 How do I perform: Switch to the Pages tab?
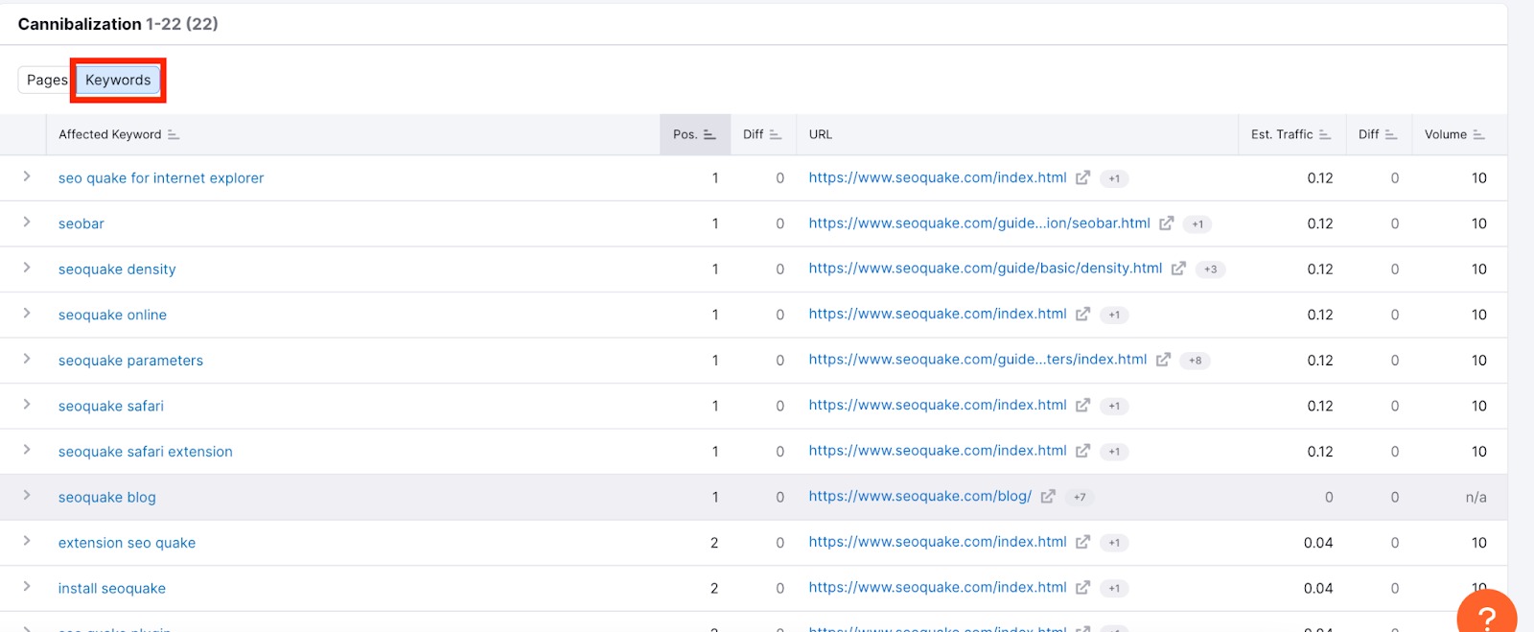46,80
